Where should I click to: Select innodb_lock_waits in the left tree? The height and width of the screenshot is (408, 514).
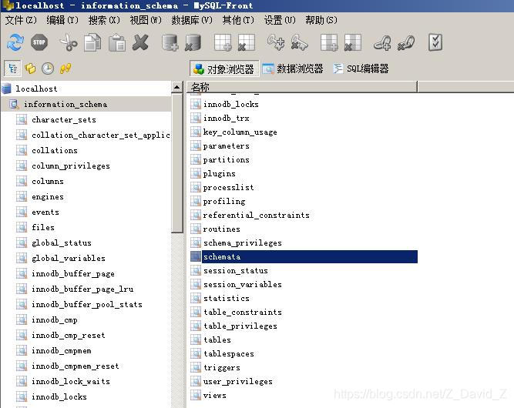[71, 381]
